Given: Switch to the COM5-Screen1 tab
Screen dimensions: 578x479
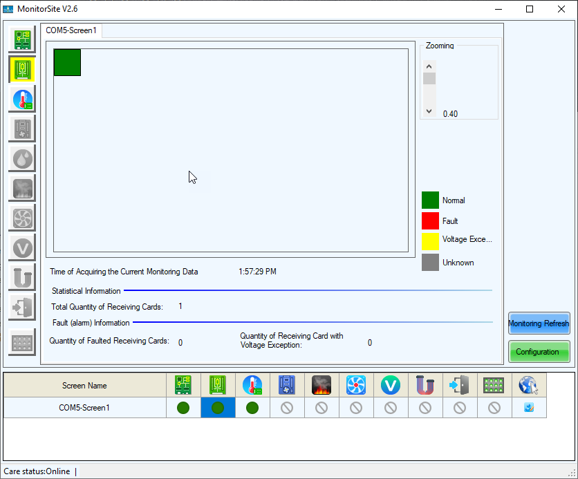Looking at the screenshot, I should click(x=71, y=30).
